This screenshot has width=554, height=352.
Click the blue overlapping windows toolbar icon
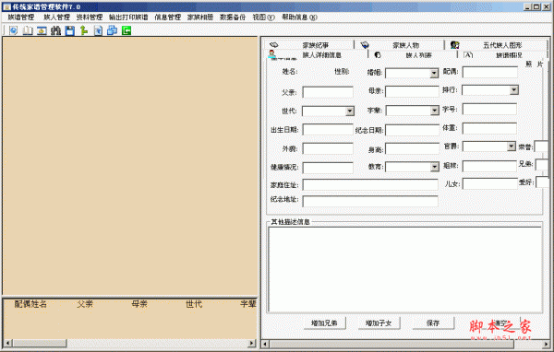tap(113, 30)
